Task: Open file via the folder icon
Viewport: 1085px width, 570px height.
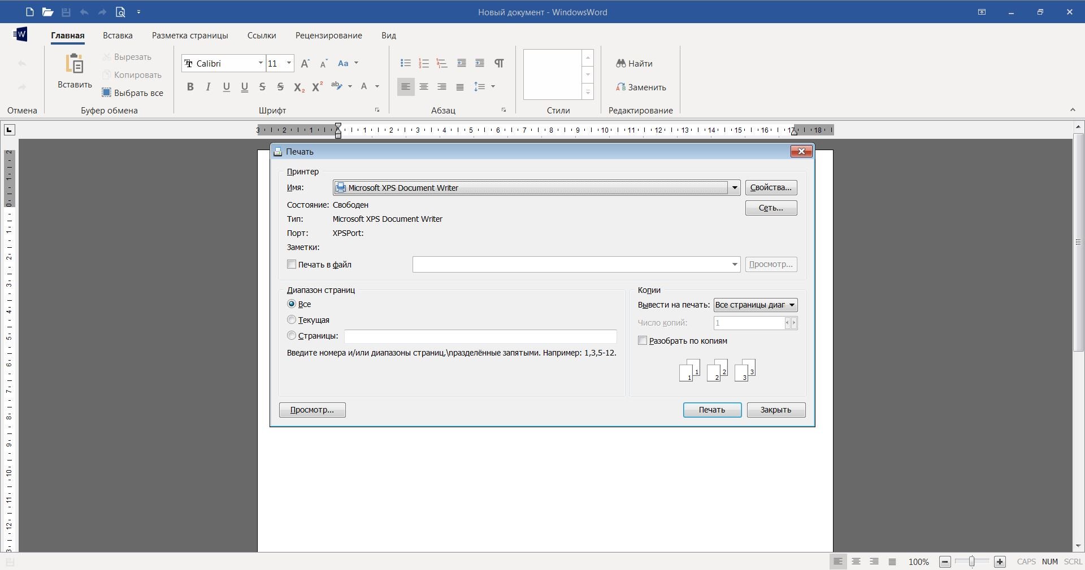Action: (x=47, y=12)
